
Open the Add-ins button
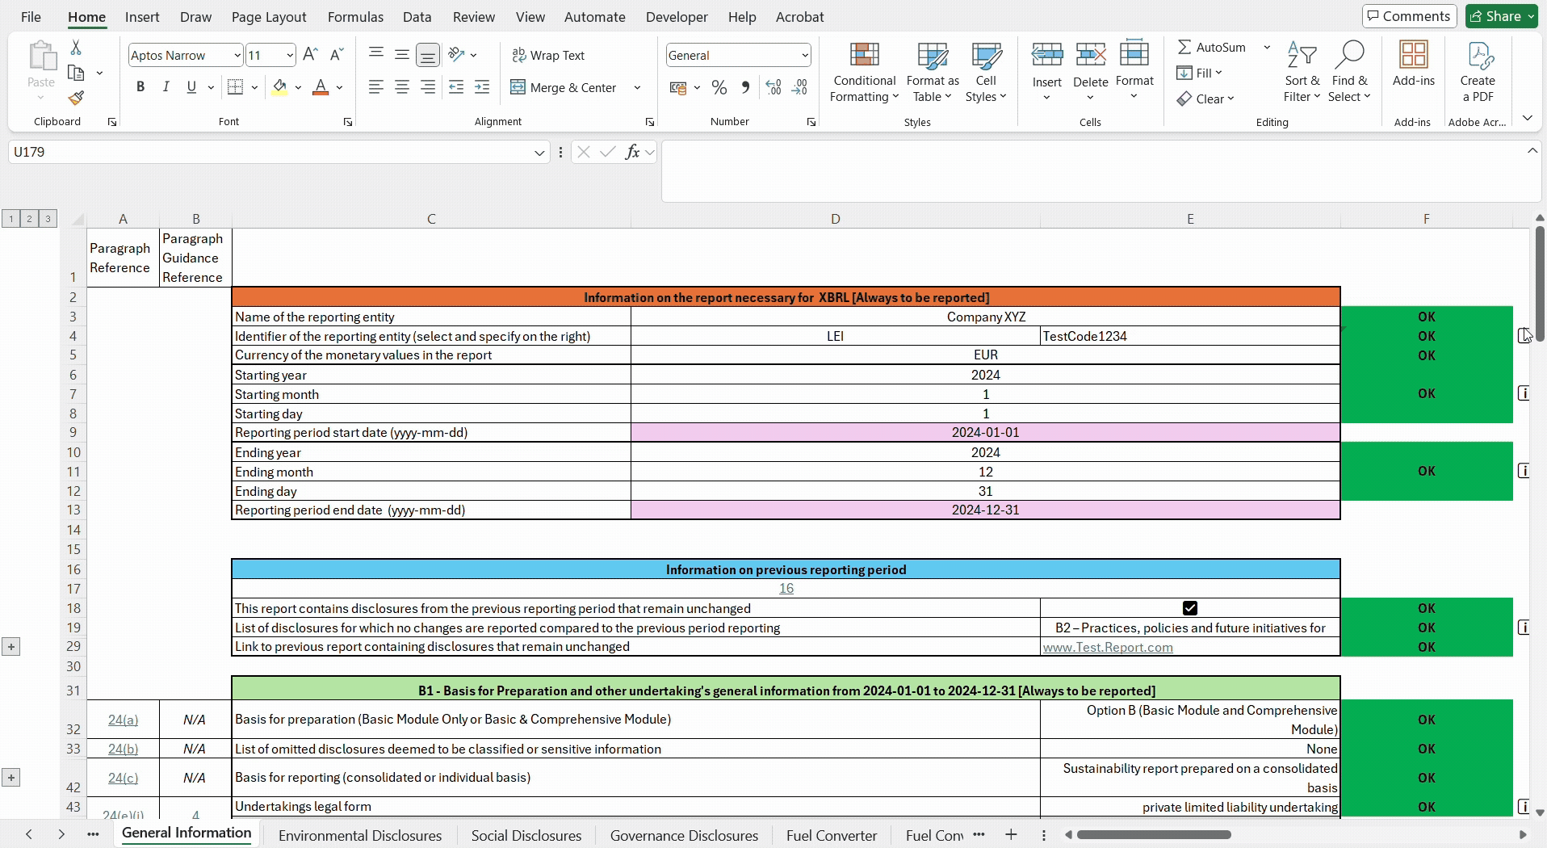pyautogui.click(x=1414, y=65)
